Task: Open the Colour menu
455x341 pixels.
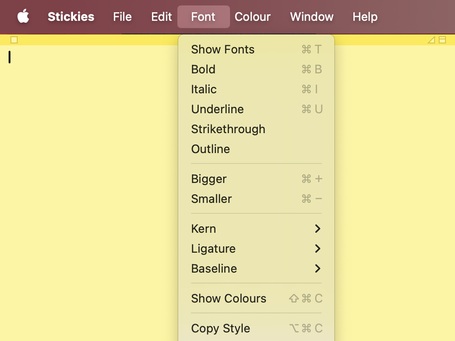Action: coord(252,17)
